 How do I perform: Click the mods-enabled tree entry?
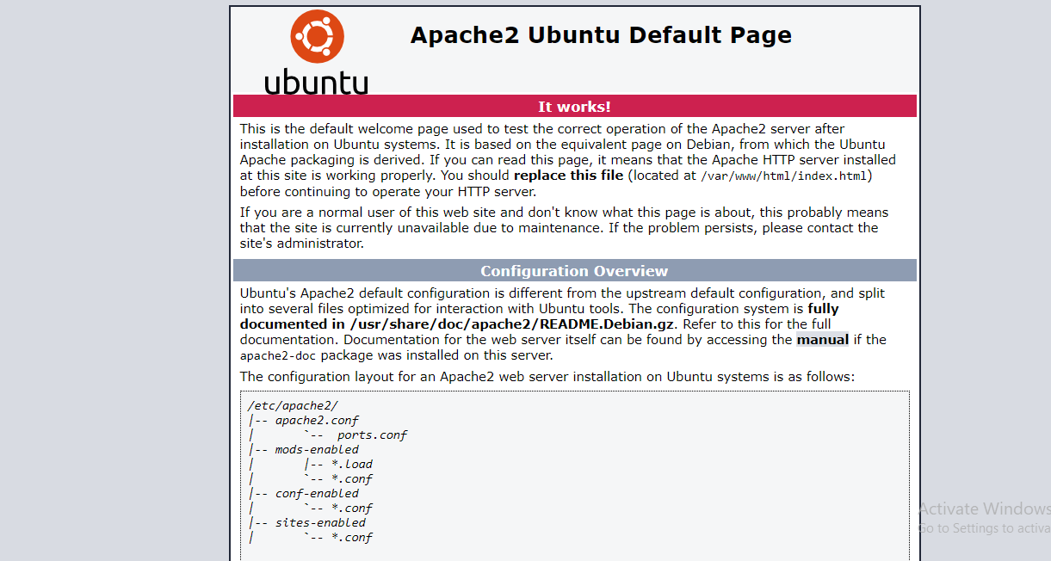(317, 449)
